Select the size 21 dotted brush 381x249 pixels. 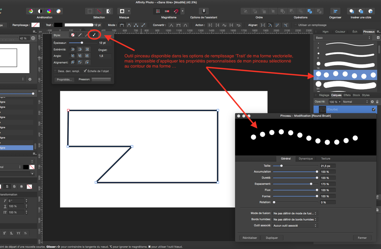coord(345,75)
